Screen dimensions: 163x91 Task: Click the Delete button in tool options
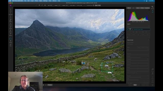click(x=96, y=5)
